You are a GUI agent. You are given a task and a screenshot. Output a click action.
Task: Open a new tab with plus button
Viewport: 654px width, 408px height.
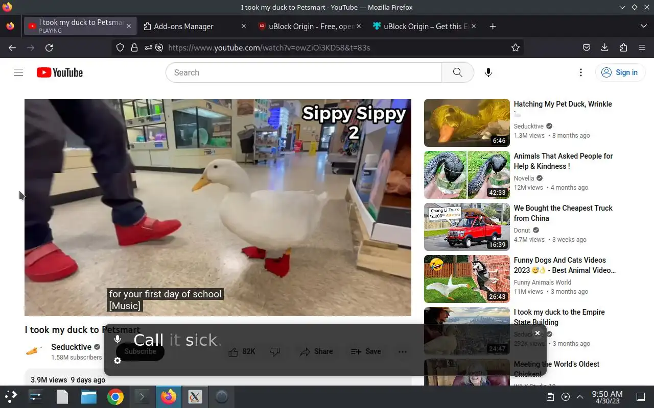point(493,26)
